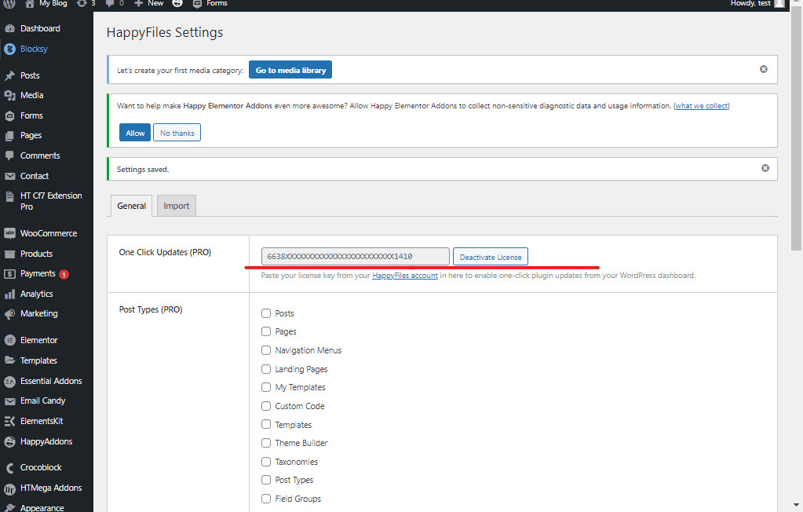Click the Essential Addons icon
Screen dimensions: 803x512
[x=9, y=382]
